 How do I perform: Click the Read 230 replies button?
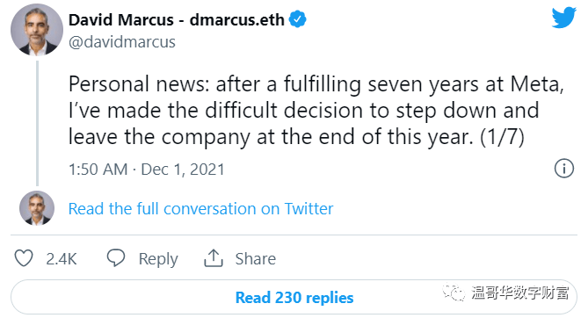(294, 298)
